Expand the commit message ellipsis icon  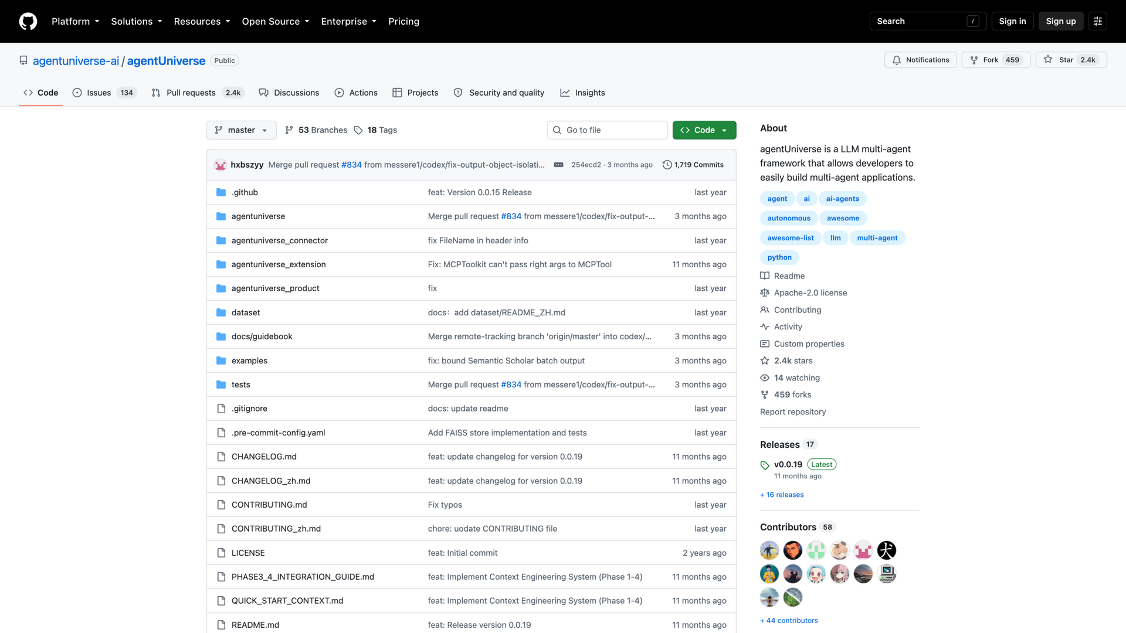click(558, 165)
